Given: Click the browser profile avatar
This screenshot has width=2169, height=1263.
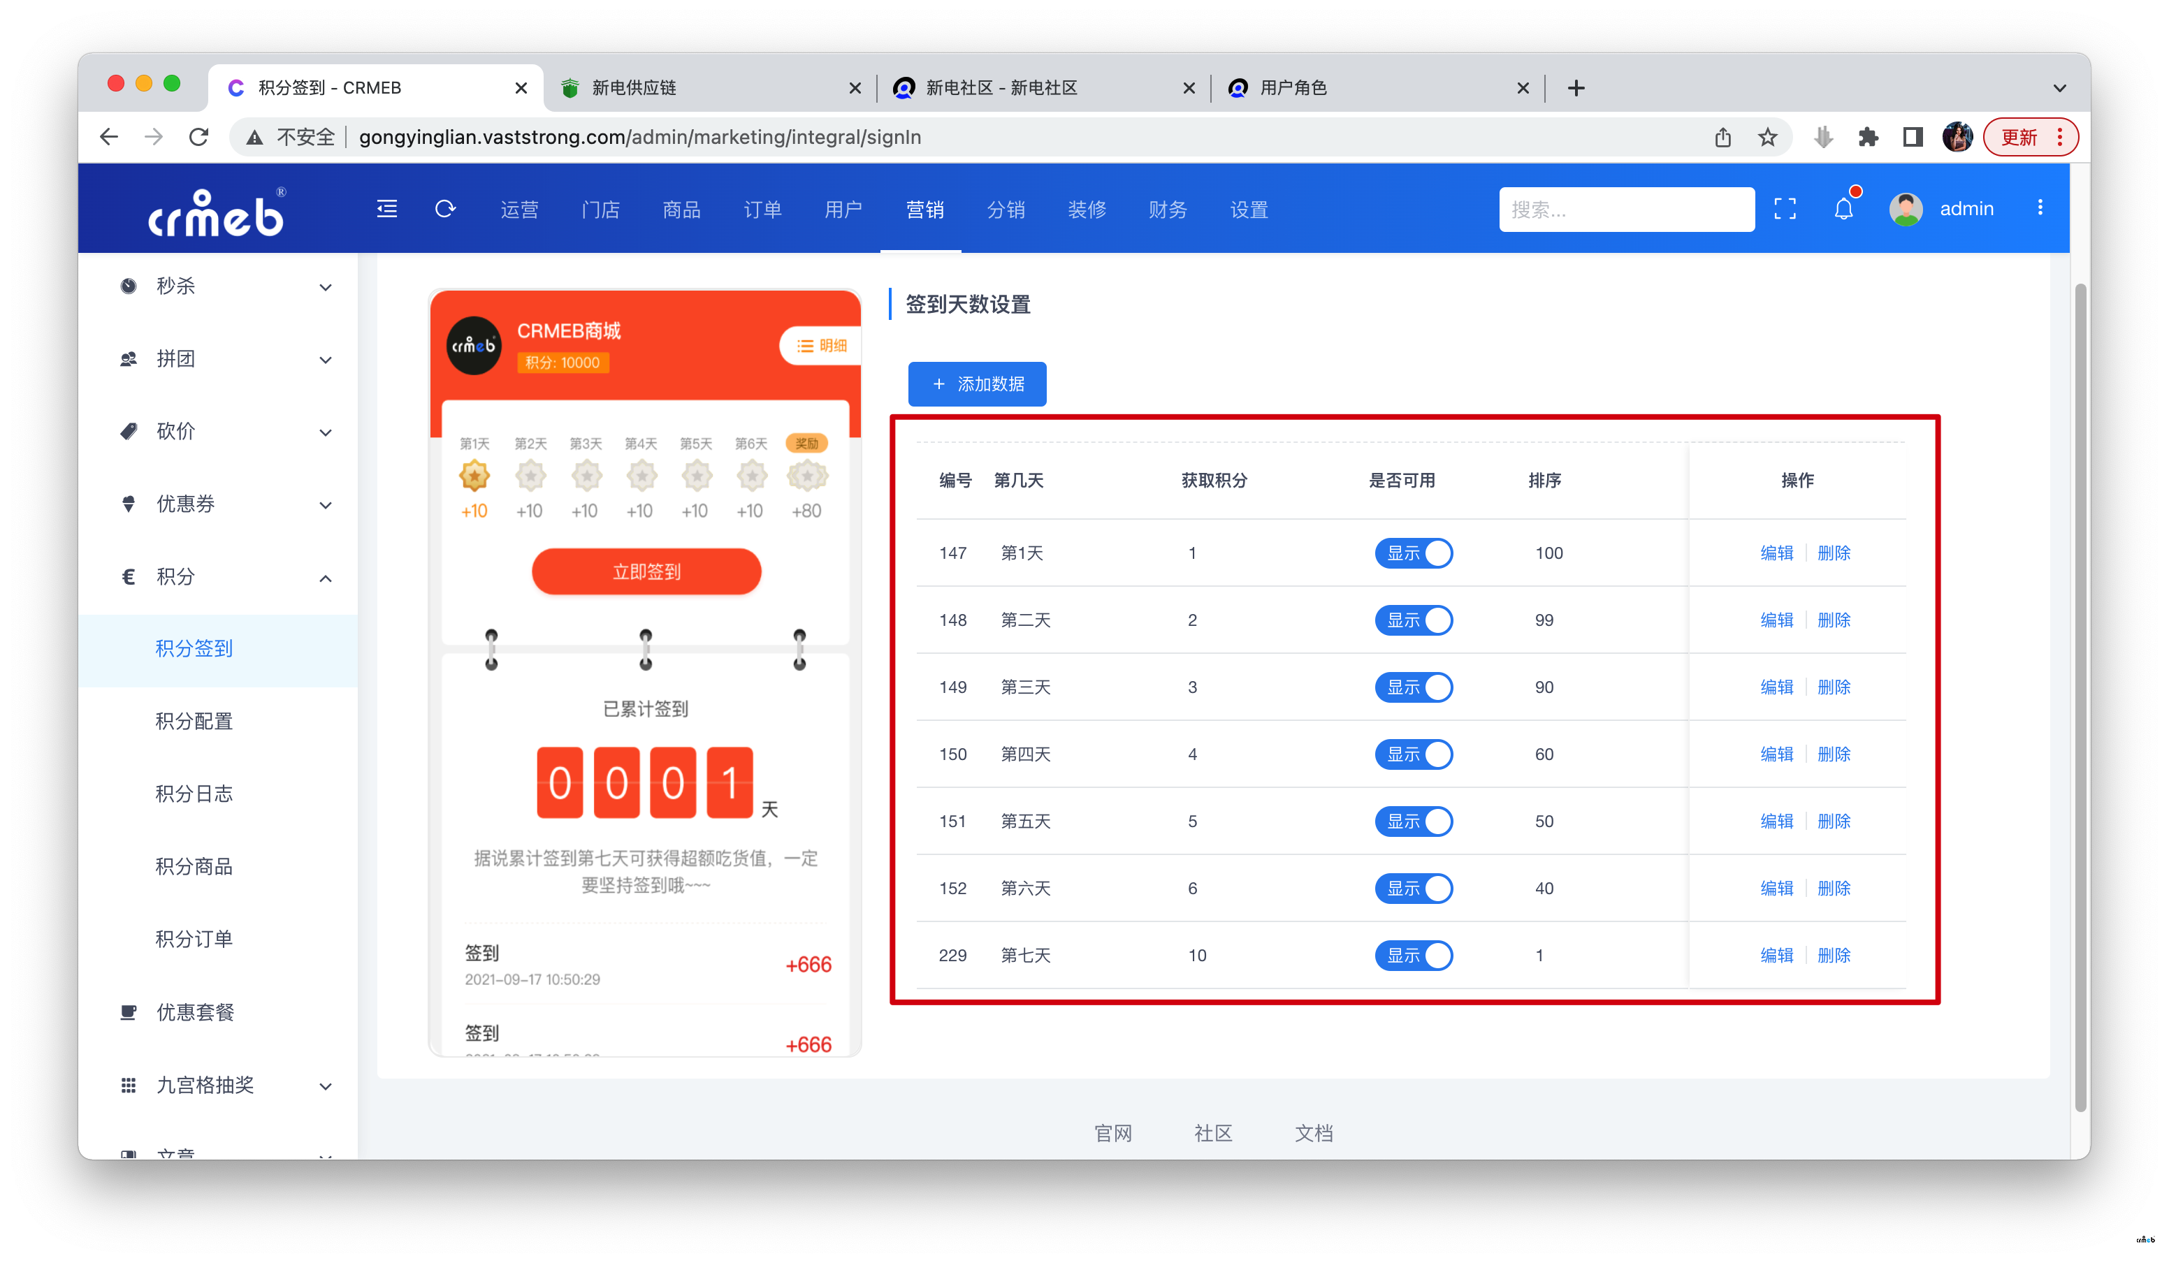Looking at the screenshot, I should (x=1957, y=137).
